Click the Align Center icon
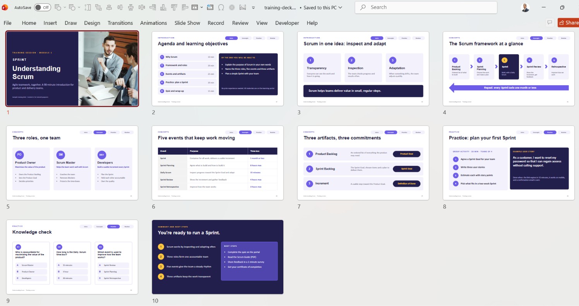579x306 pixels. click(x=109, y=7)
